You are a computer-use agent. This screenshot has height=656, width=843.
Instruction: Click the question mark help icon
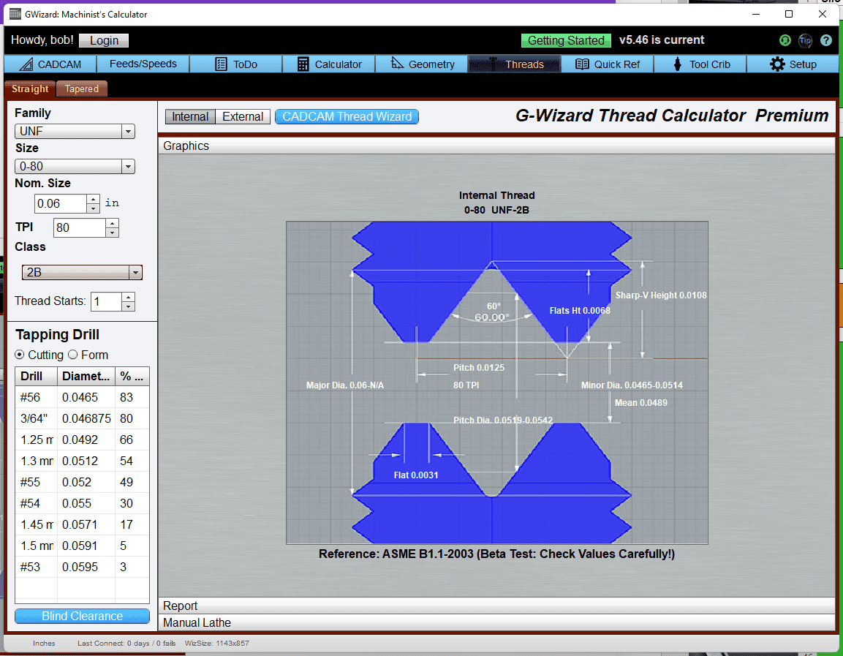click(826, 40)
